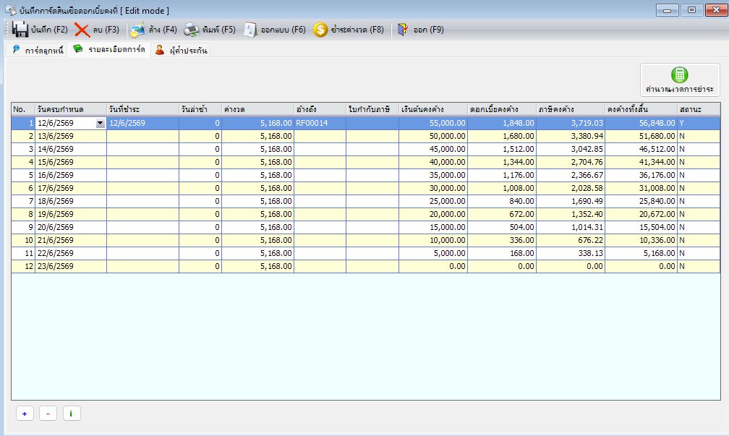Click the อ้างถึง column header
Viewport: 729px width, 436px height.
(x=320, y=110)
